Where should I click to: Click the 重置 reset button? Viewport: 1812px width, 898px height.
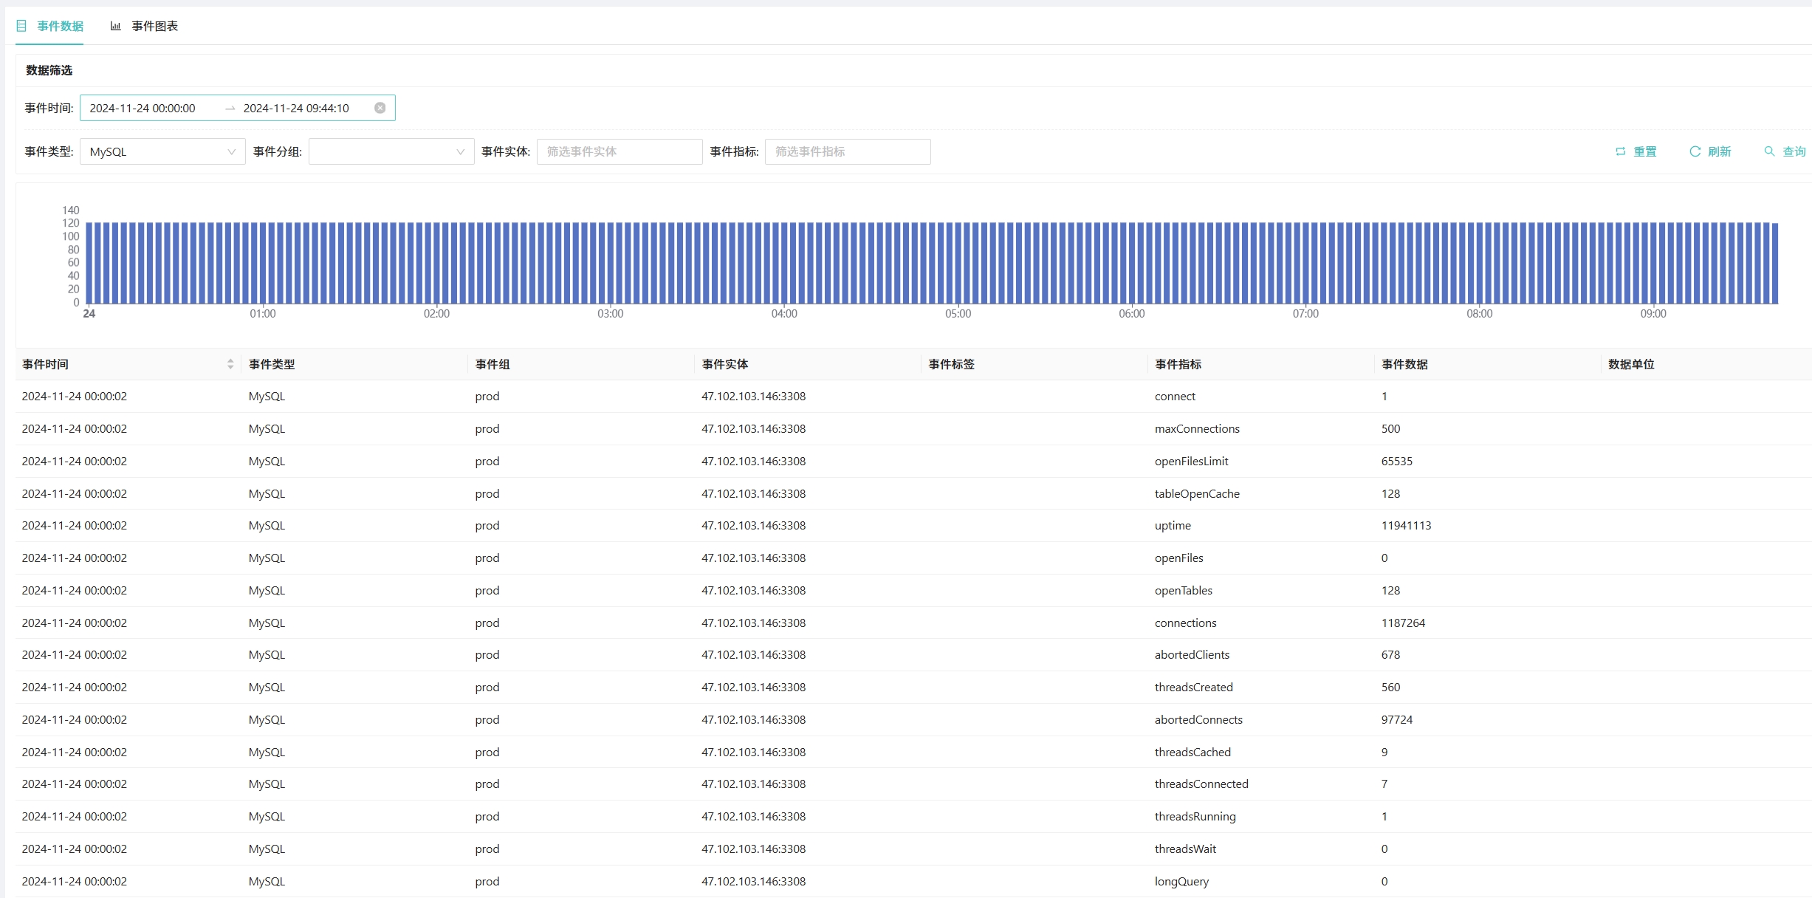[1636, 151]
